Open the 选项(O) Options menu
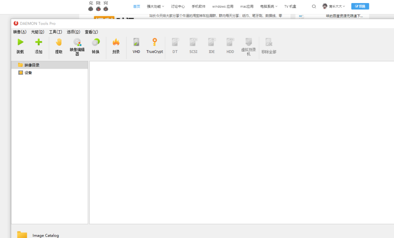The image size is (394, 238). click(x=73, y=32)
